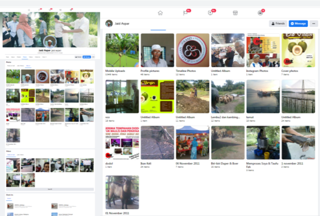Open the Cover photos album
This screenshot has height=216, width=320.
coord(298,50)
